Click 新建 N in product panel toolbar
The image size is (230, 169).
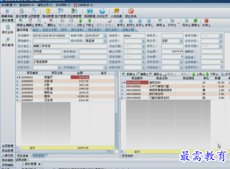coord(129,74)
